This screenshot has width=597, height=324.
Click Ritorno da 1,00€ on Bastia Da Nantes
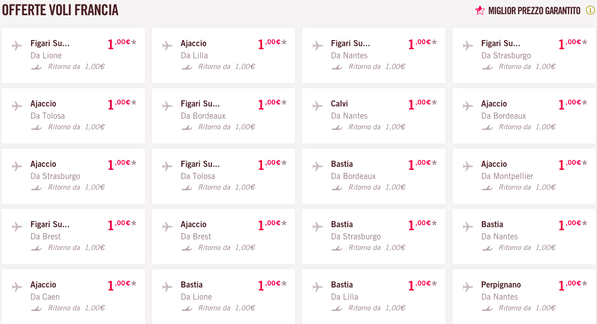point(528,247)
